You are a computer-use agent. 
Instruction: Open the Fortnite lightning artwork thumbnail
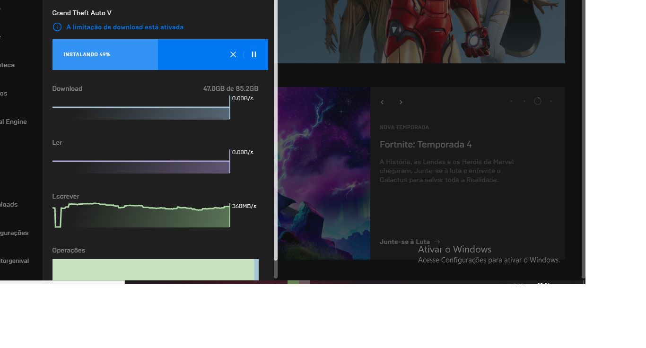[323, 173]
